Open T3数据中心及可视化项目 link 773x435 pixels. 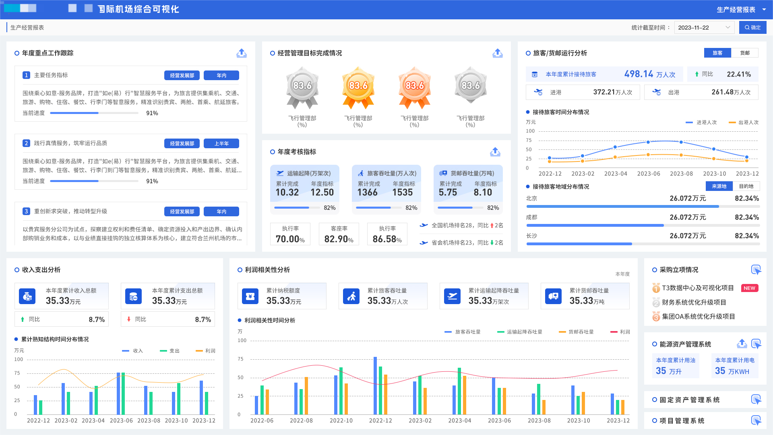pos(697,288)
